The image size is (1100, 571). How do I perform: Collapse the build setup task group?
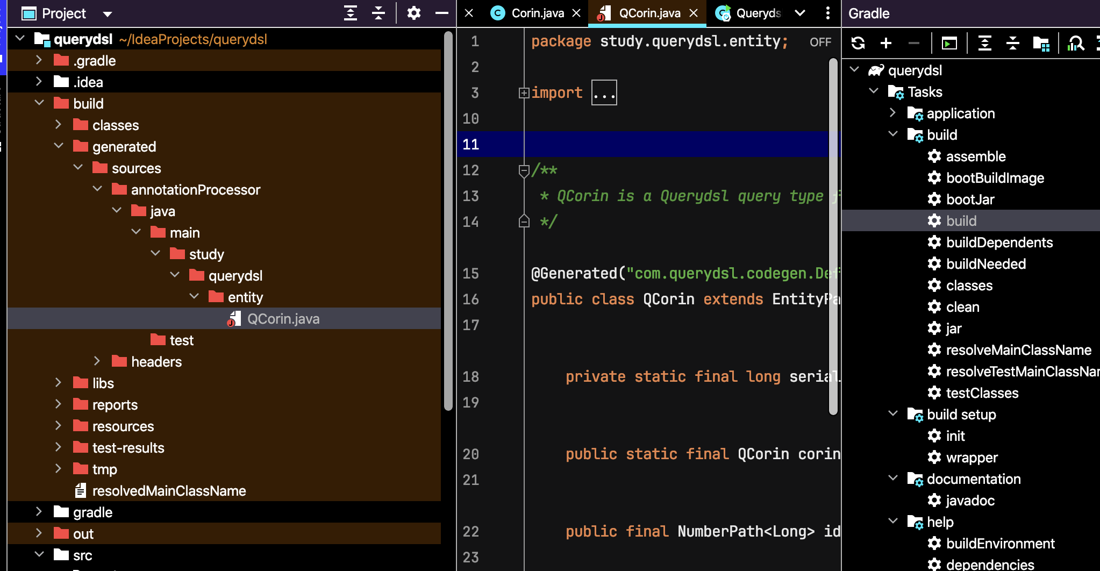893,414
